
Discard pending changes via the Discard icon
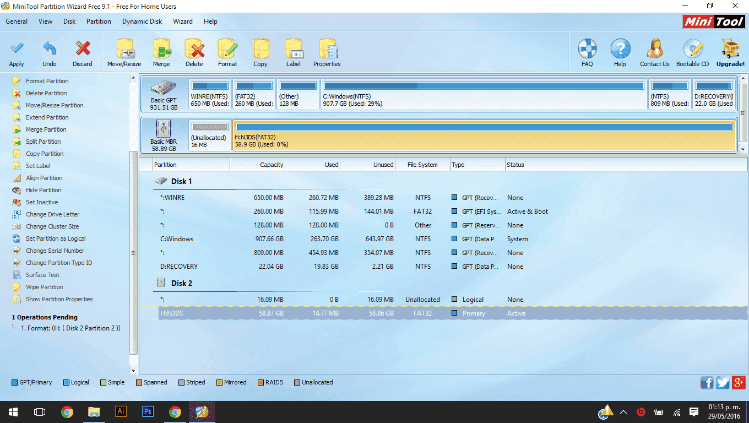click(x=83, y=53)
